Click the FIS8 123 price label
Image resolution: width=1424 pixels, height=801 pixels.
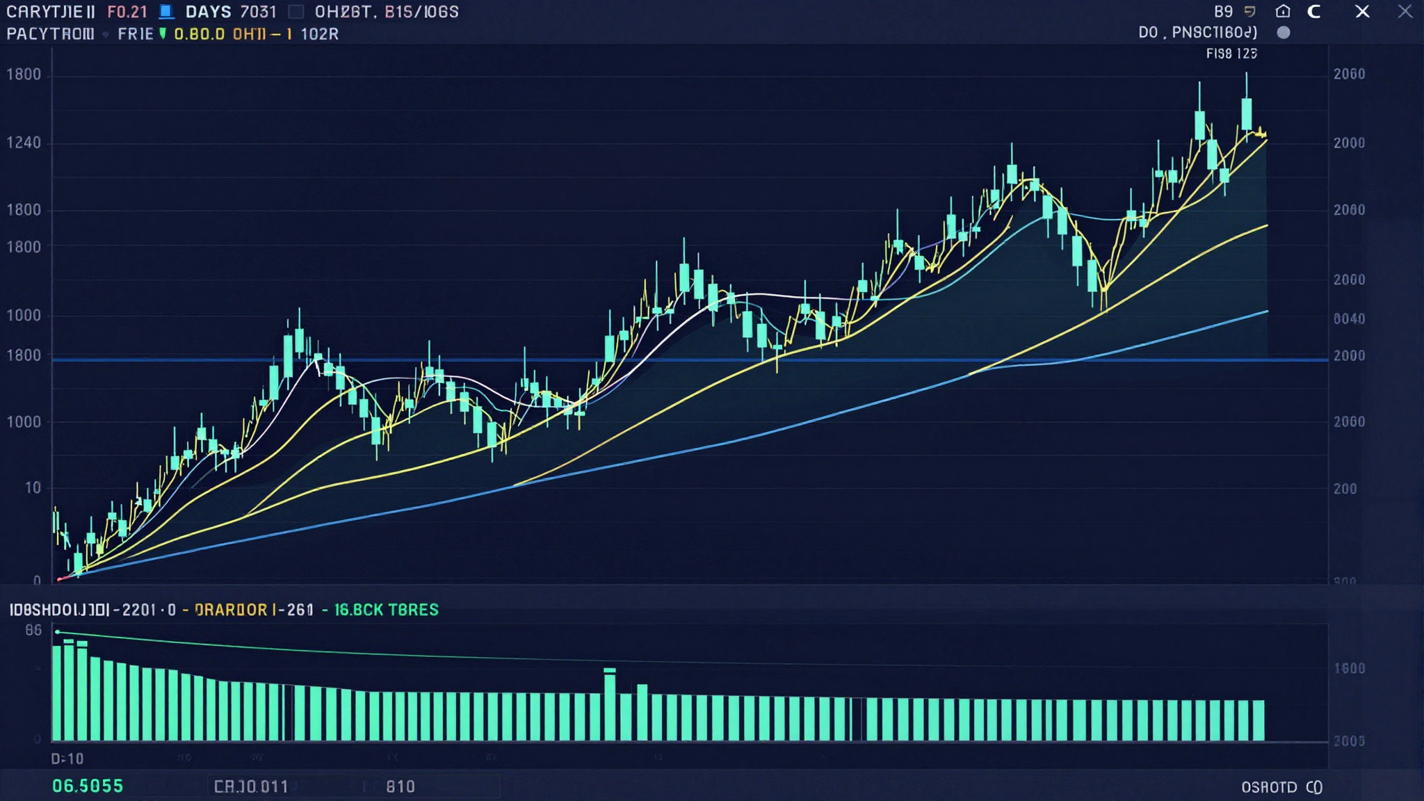click(1231, 54)
